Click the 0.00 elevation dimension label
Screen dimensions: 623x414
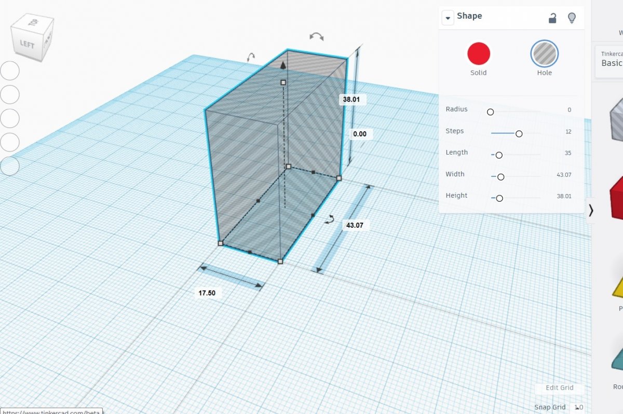360,134
